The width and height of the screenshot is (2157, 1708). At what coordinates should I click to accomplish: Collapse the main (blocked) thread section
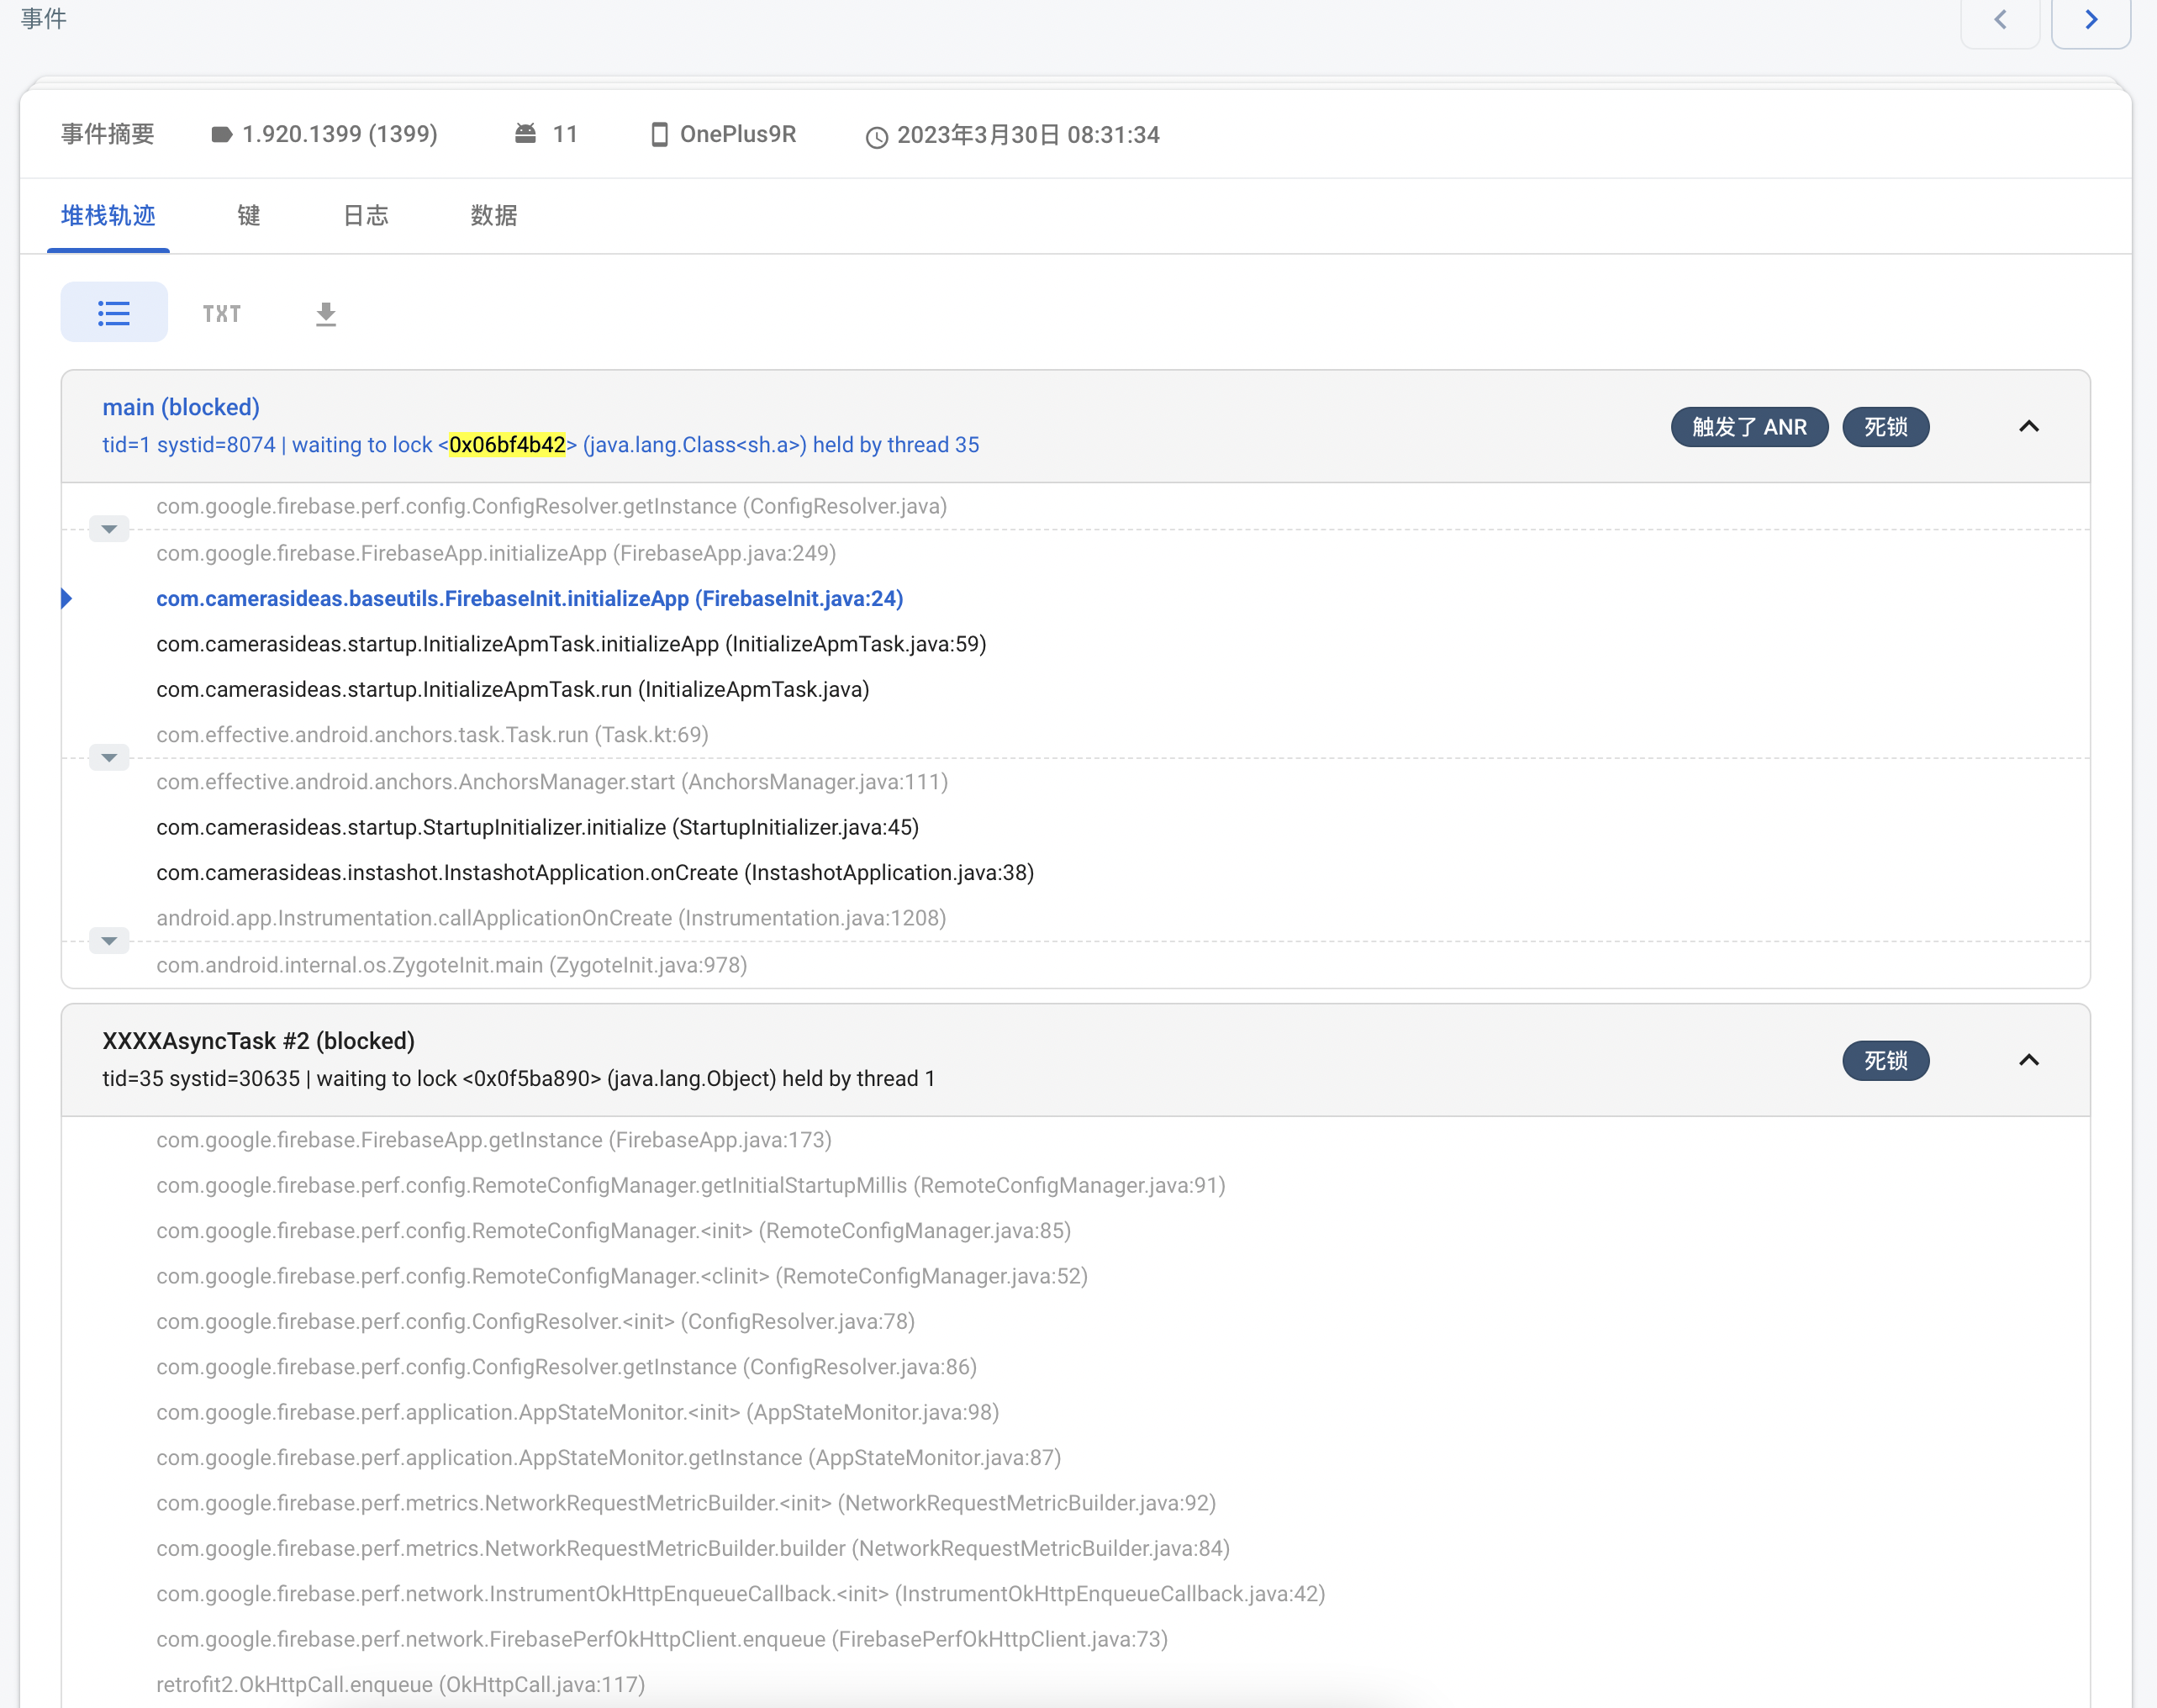pyautogui.click(x=2029, y=427)
